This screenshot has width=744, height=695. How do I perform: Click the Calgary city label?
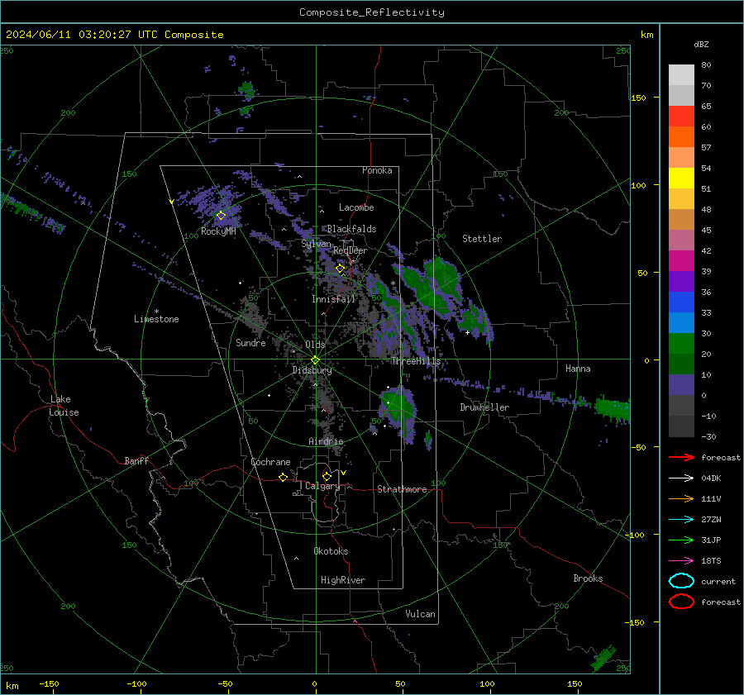pos(322,486)
